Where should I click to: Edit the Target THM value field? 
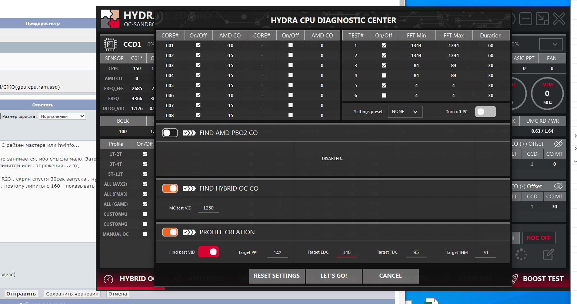[x=485, y=253]
